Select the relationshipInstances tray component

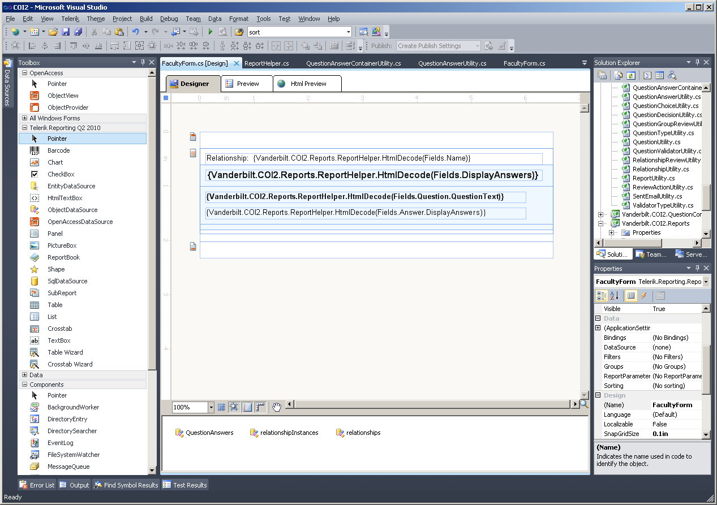click(284, 433)
